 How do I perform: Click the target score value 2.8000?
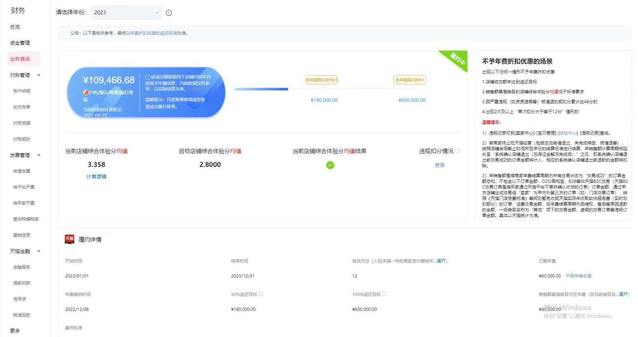[210, 165]
